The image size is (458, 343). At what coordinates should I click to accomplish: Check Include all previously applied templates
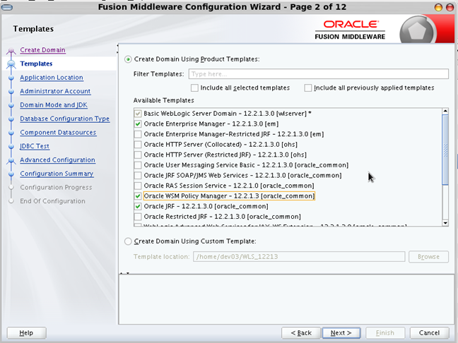tap(308, 88)
